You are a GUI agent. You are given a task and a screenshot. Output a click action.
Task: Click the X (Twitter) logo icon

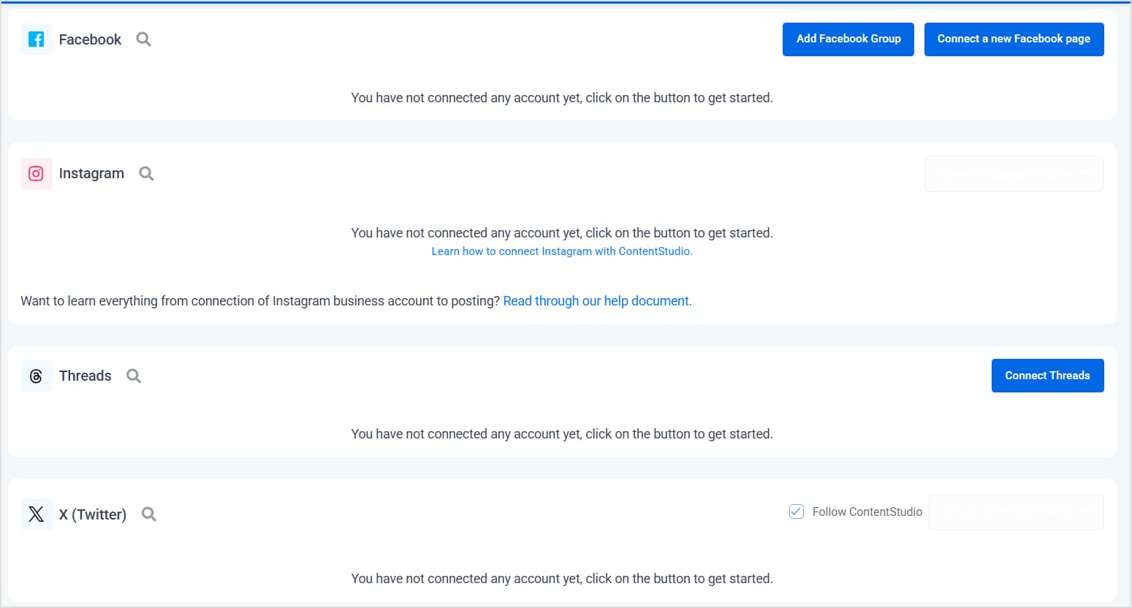pos(37,514)
